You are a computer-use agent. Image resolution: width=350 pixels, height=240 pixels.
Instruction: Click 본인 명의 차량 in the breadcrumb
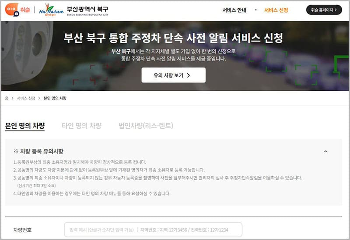(55, 98)
